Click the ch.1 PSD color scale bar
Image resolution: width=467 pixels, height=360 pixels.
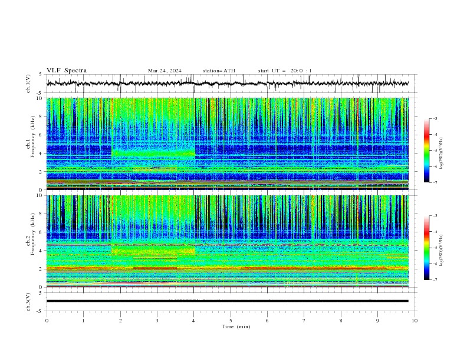point(427,151)
